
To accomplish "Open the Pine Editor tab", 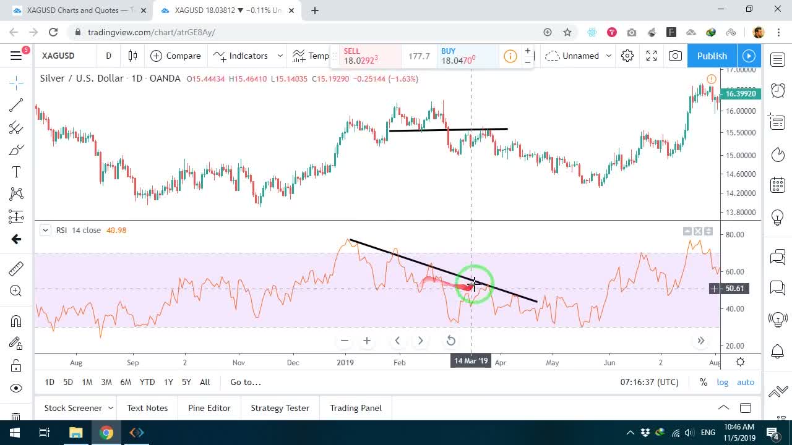I will (209, 408).
